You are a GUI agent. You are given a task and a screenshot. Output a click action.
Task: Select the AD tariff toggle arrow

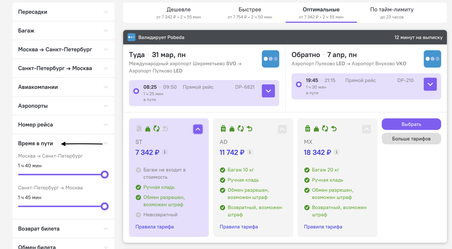pyautogui.click(x=282, y=129)
